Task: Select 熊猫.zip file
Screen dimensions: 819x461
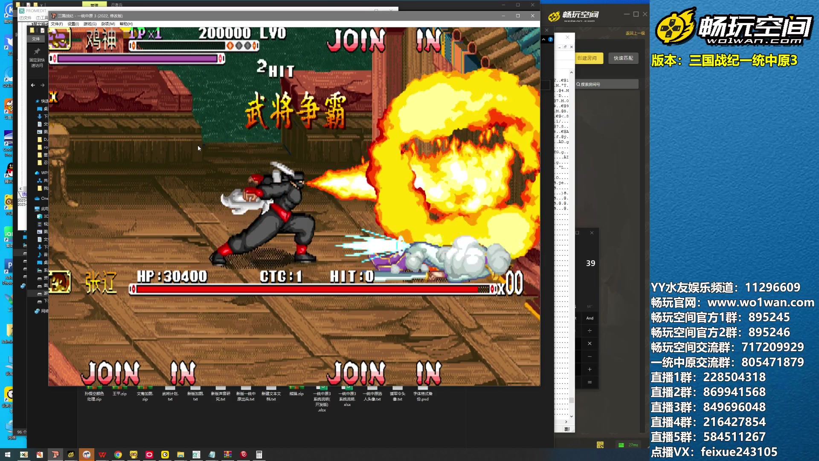Action: [x=296, y=392]
